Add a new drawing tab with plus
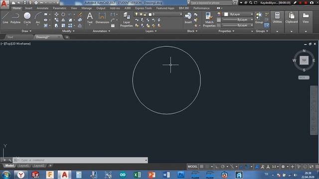319x179 pixels. 67,37
